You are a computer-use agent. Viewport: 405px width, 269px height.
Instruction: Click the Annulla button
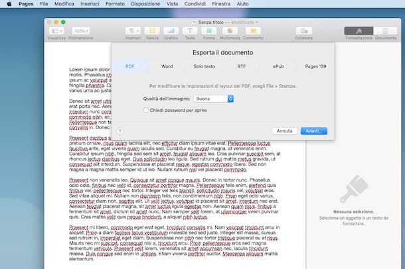click(x=284, y=131)
